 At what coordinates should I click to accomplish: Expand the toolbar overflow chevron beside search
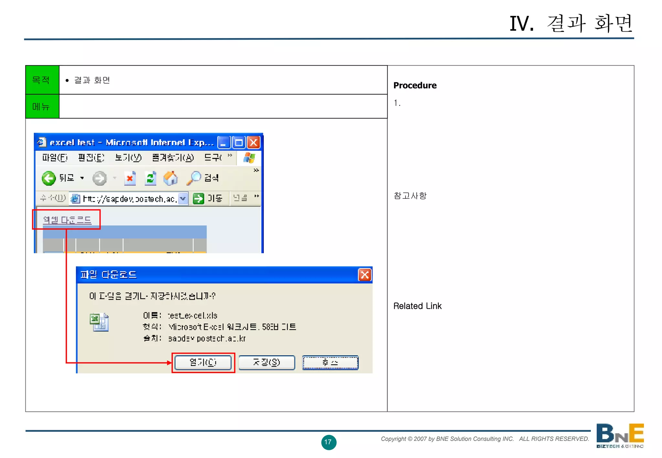[x=256, y=170]
